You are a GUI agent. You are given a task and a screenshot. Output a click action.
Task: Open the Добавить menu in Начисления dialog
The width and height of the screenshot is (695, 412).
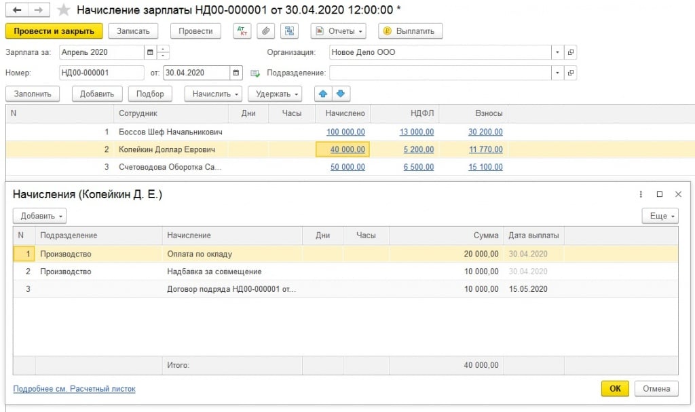(x=39, y=216)
